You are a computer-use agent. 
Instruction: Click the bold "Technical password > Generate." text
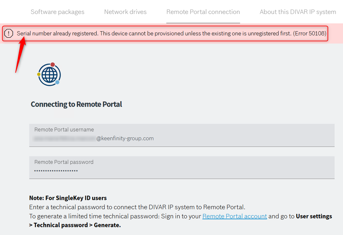(x=77, y=225)
